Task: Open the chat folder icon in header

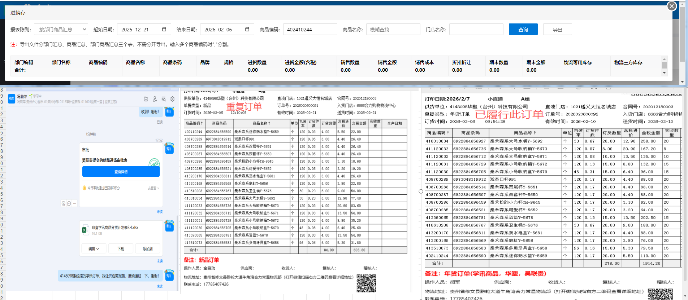Action: pos(146,99)
